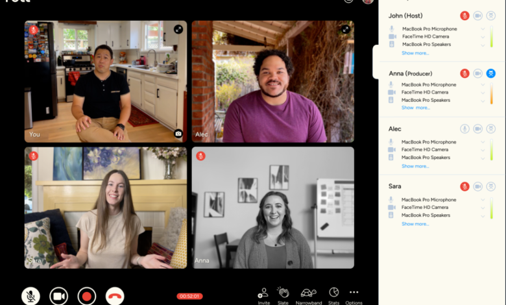
Task: Click John's microphone device icon
Action: tap(391, 29)
